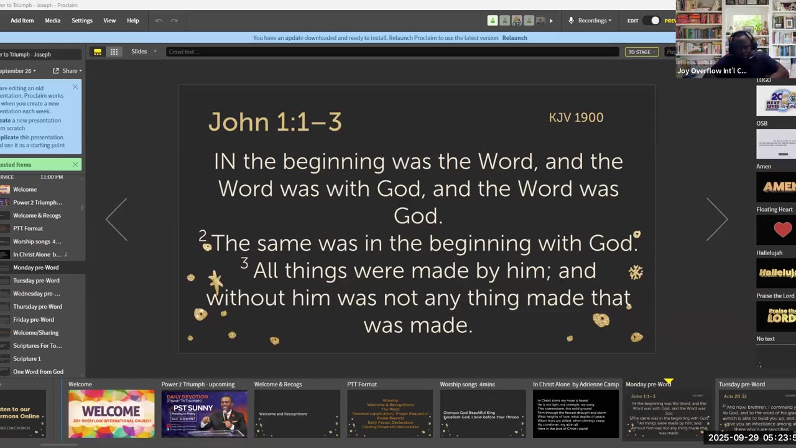
Task: Trigger the Praise the Lord quick screen
Action: 776,315
